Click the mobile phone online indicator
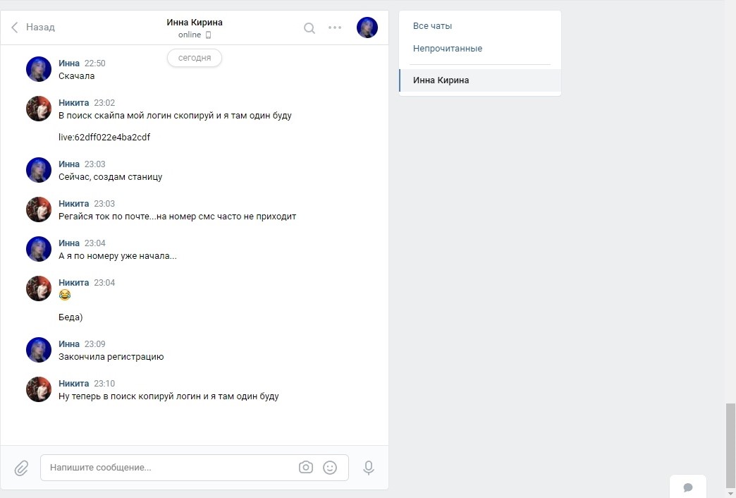 point(209,35)
